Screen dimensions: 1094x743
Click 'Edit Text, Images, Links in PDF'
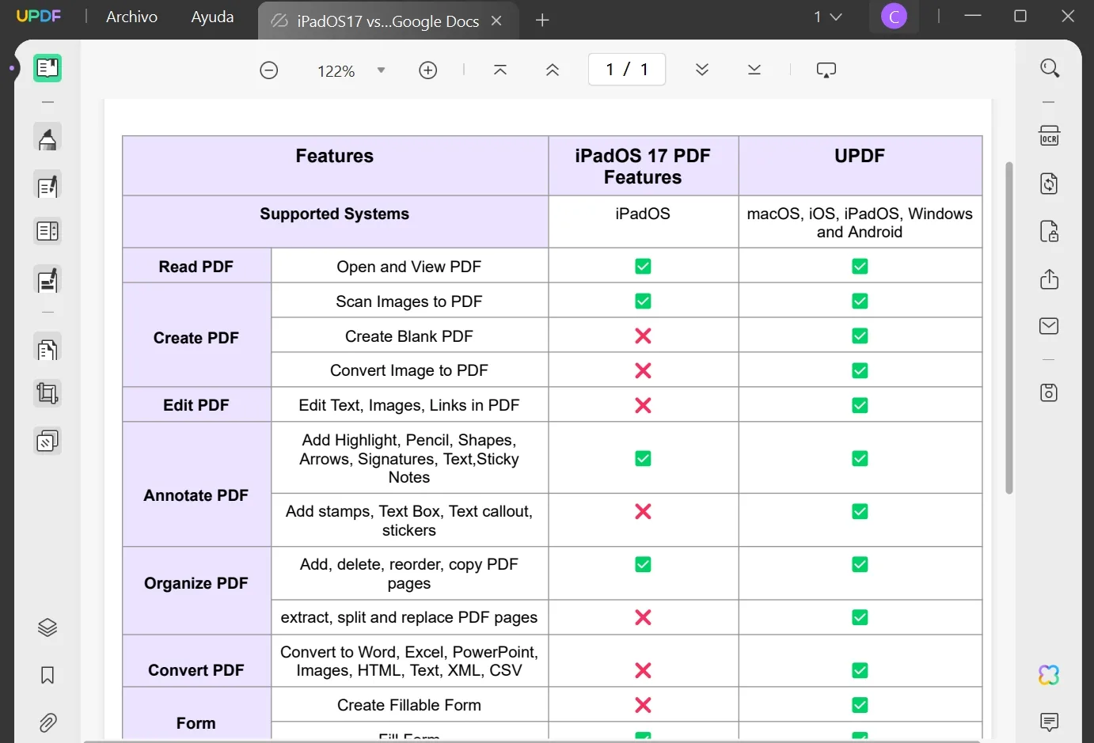tap(409, 405)
